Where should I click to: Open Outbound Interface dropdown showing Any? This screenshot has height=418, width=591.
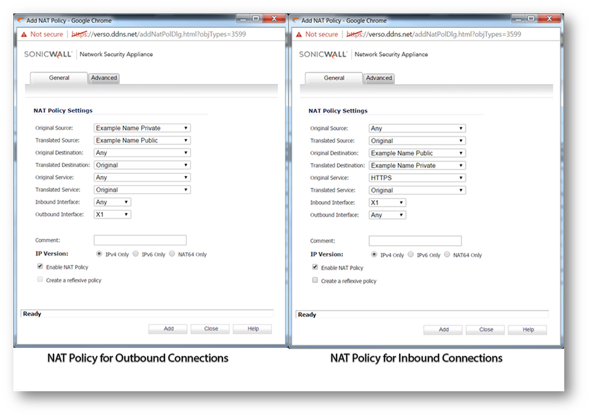[388, 215]
